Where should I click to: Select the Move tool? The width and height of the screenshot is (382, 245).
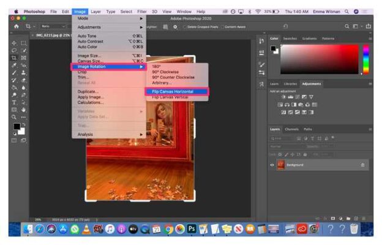pyautogui.click(x=14, y=43)
